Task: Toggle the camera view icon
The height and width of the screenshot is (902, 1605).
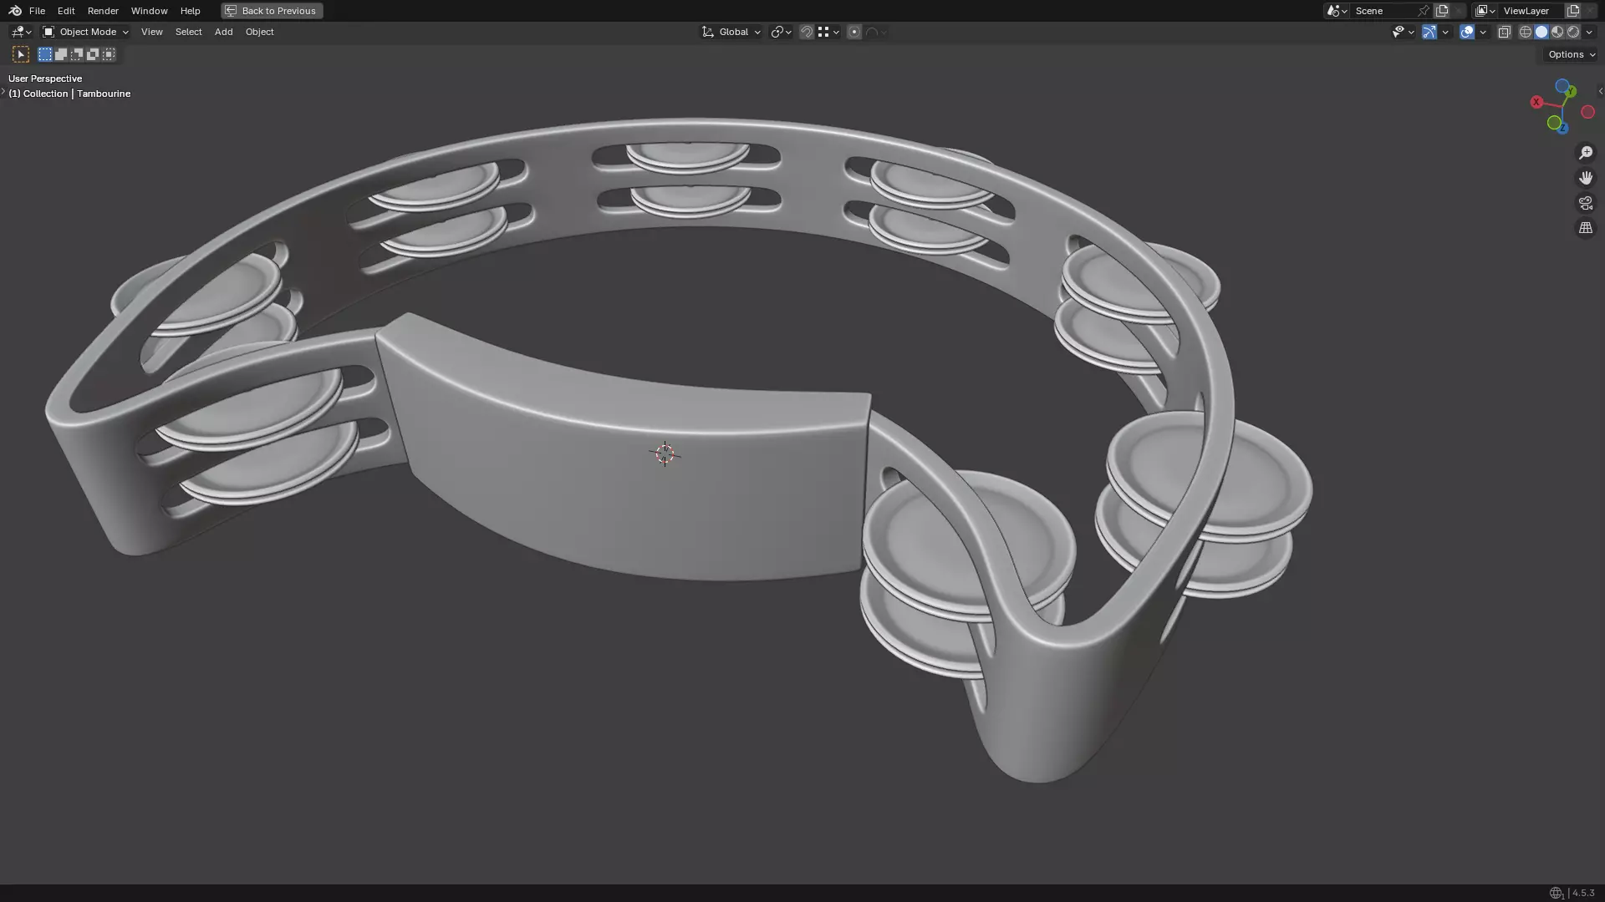Action: (1585, 203)
